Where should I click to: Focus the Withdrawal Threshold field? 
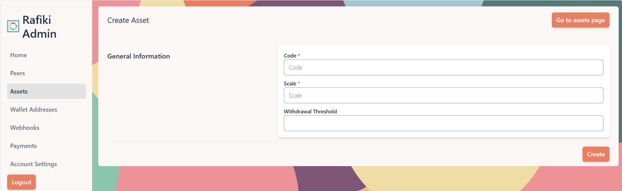(x=443, y=123)
